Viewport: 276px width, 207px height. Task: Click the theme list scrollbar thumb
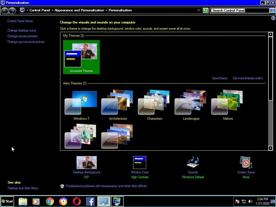pyautogui.click(x=271, y=68)
